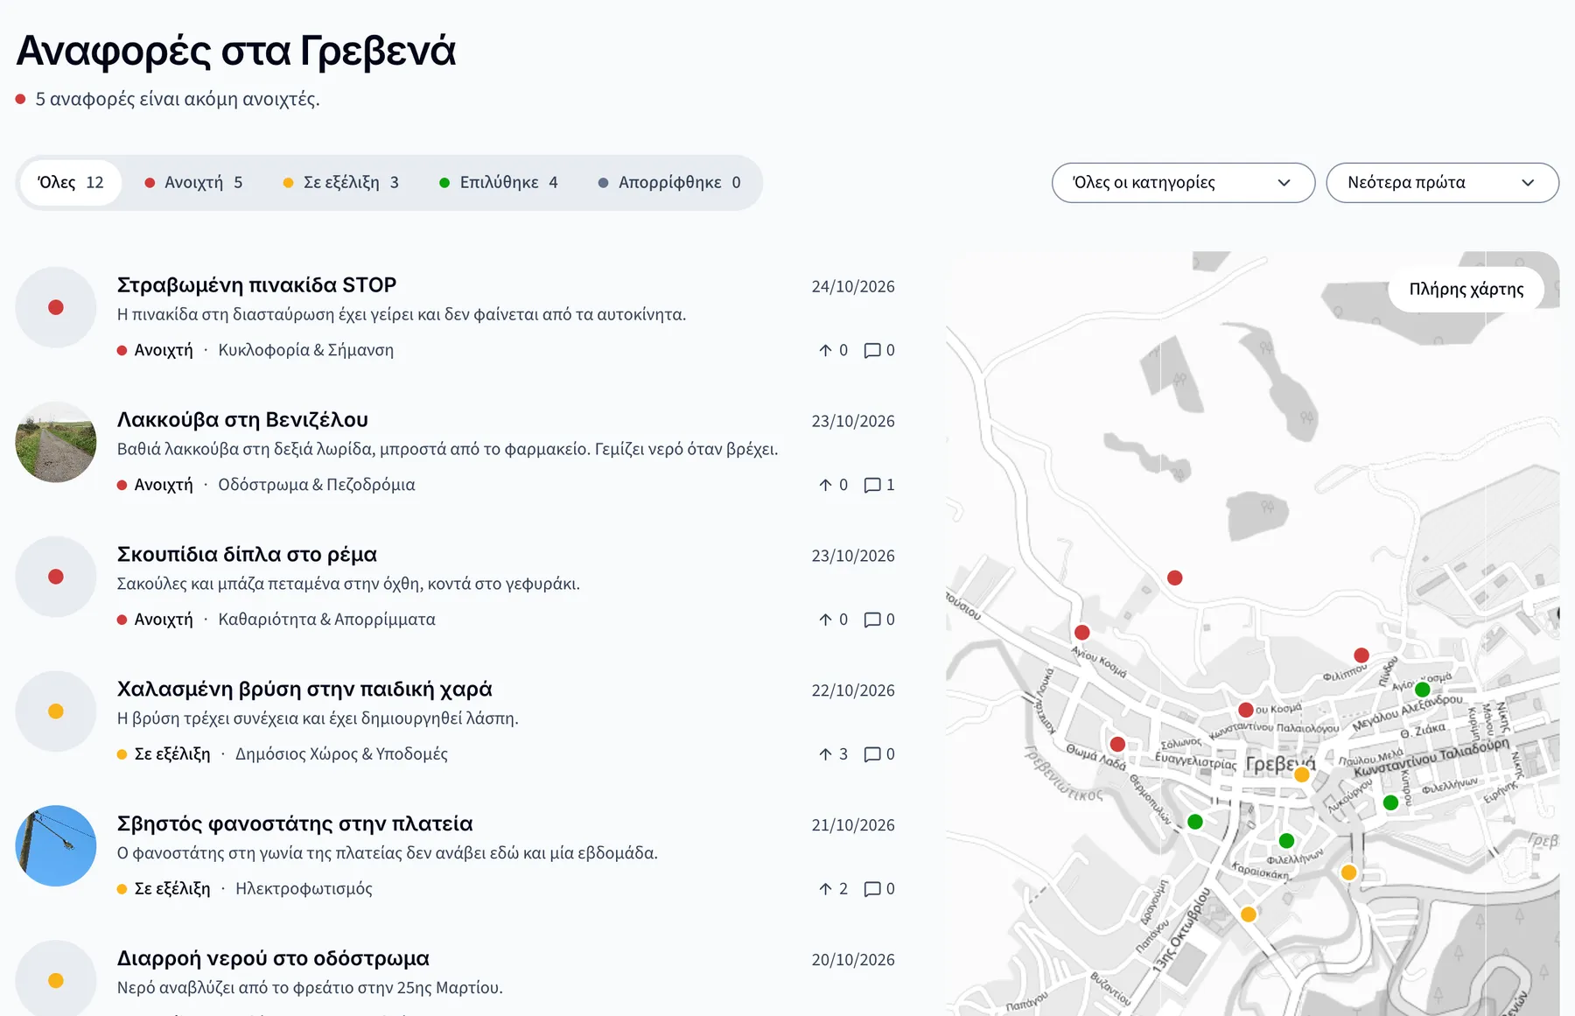Open the Νεότερα πρώτα sort dropdown
The width and height of the screenshot is (1575, 1016).
[x=1442, y=183]
